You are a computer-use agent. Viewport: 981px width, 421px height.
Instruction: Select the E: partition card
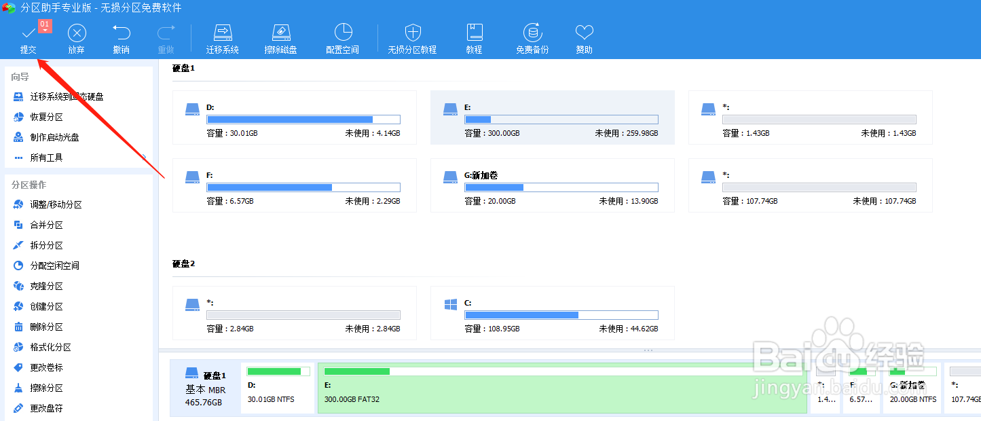point(551,117)
